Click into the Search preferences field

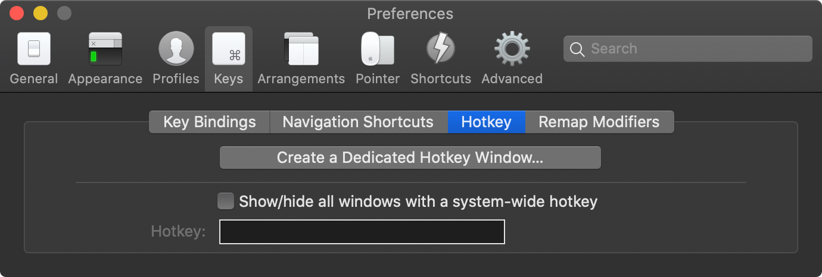[688, 49]
